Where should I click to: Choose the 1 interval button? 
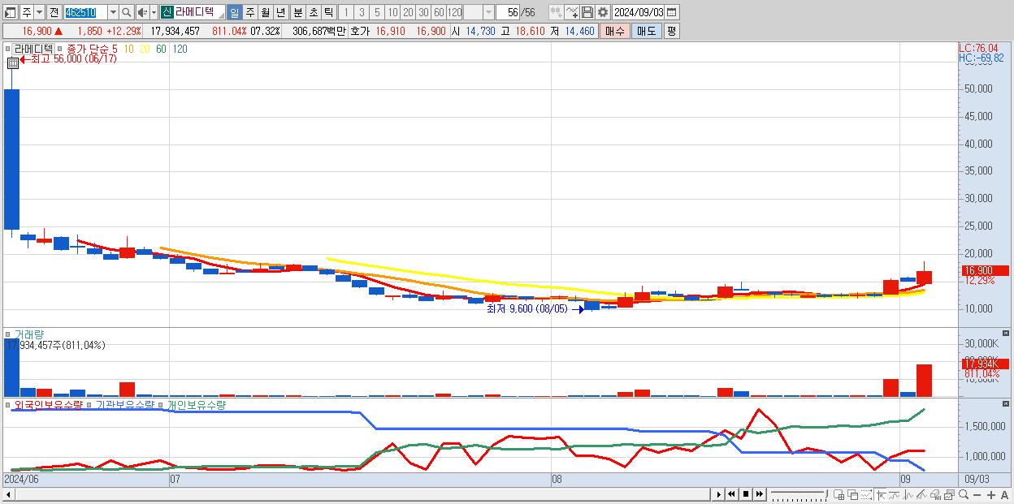[345, 12]
